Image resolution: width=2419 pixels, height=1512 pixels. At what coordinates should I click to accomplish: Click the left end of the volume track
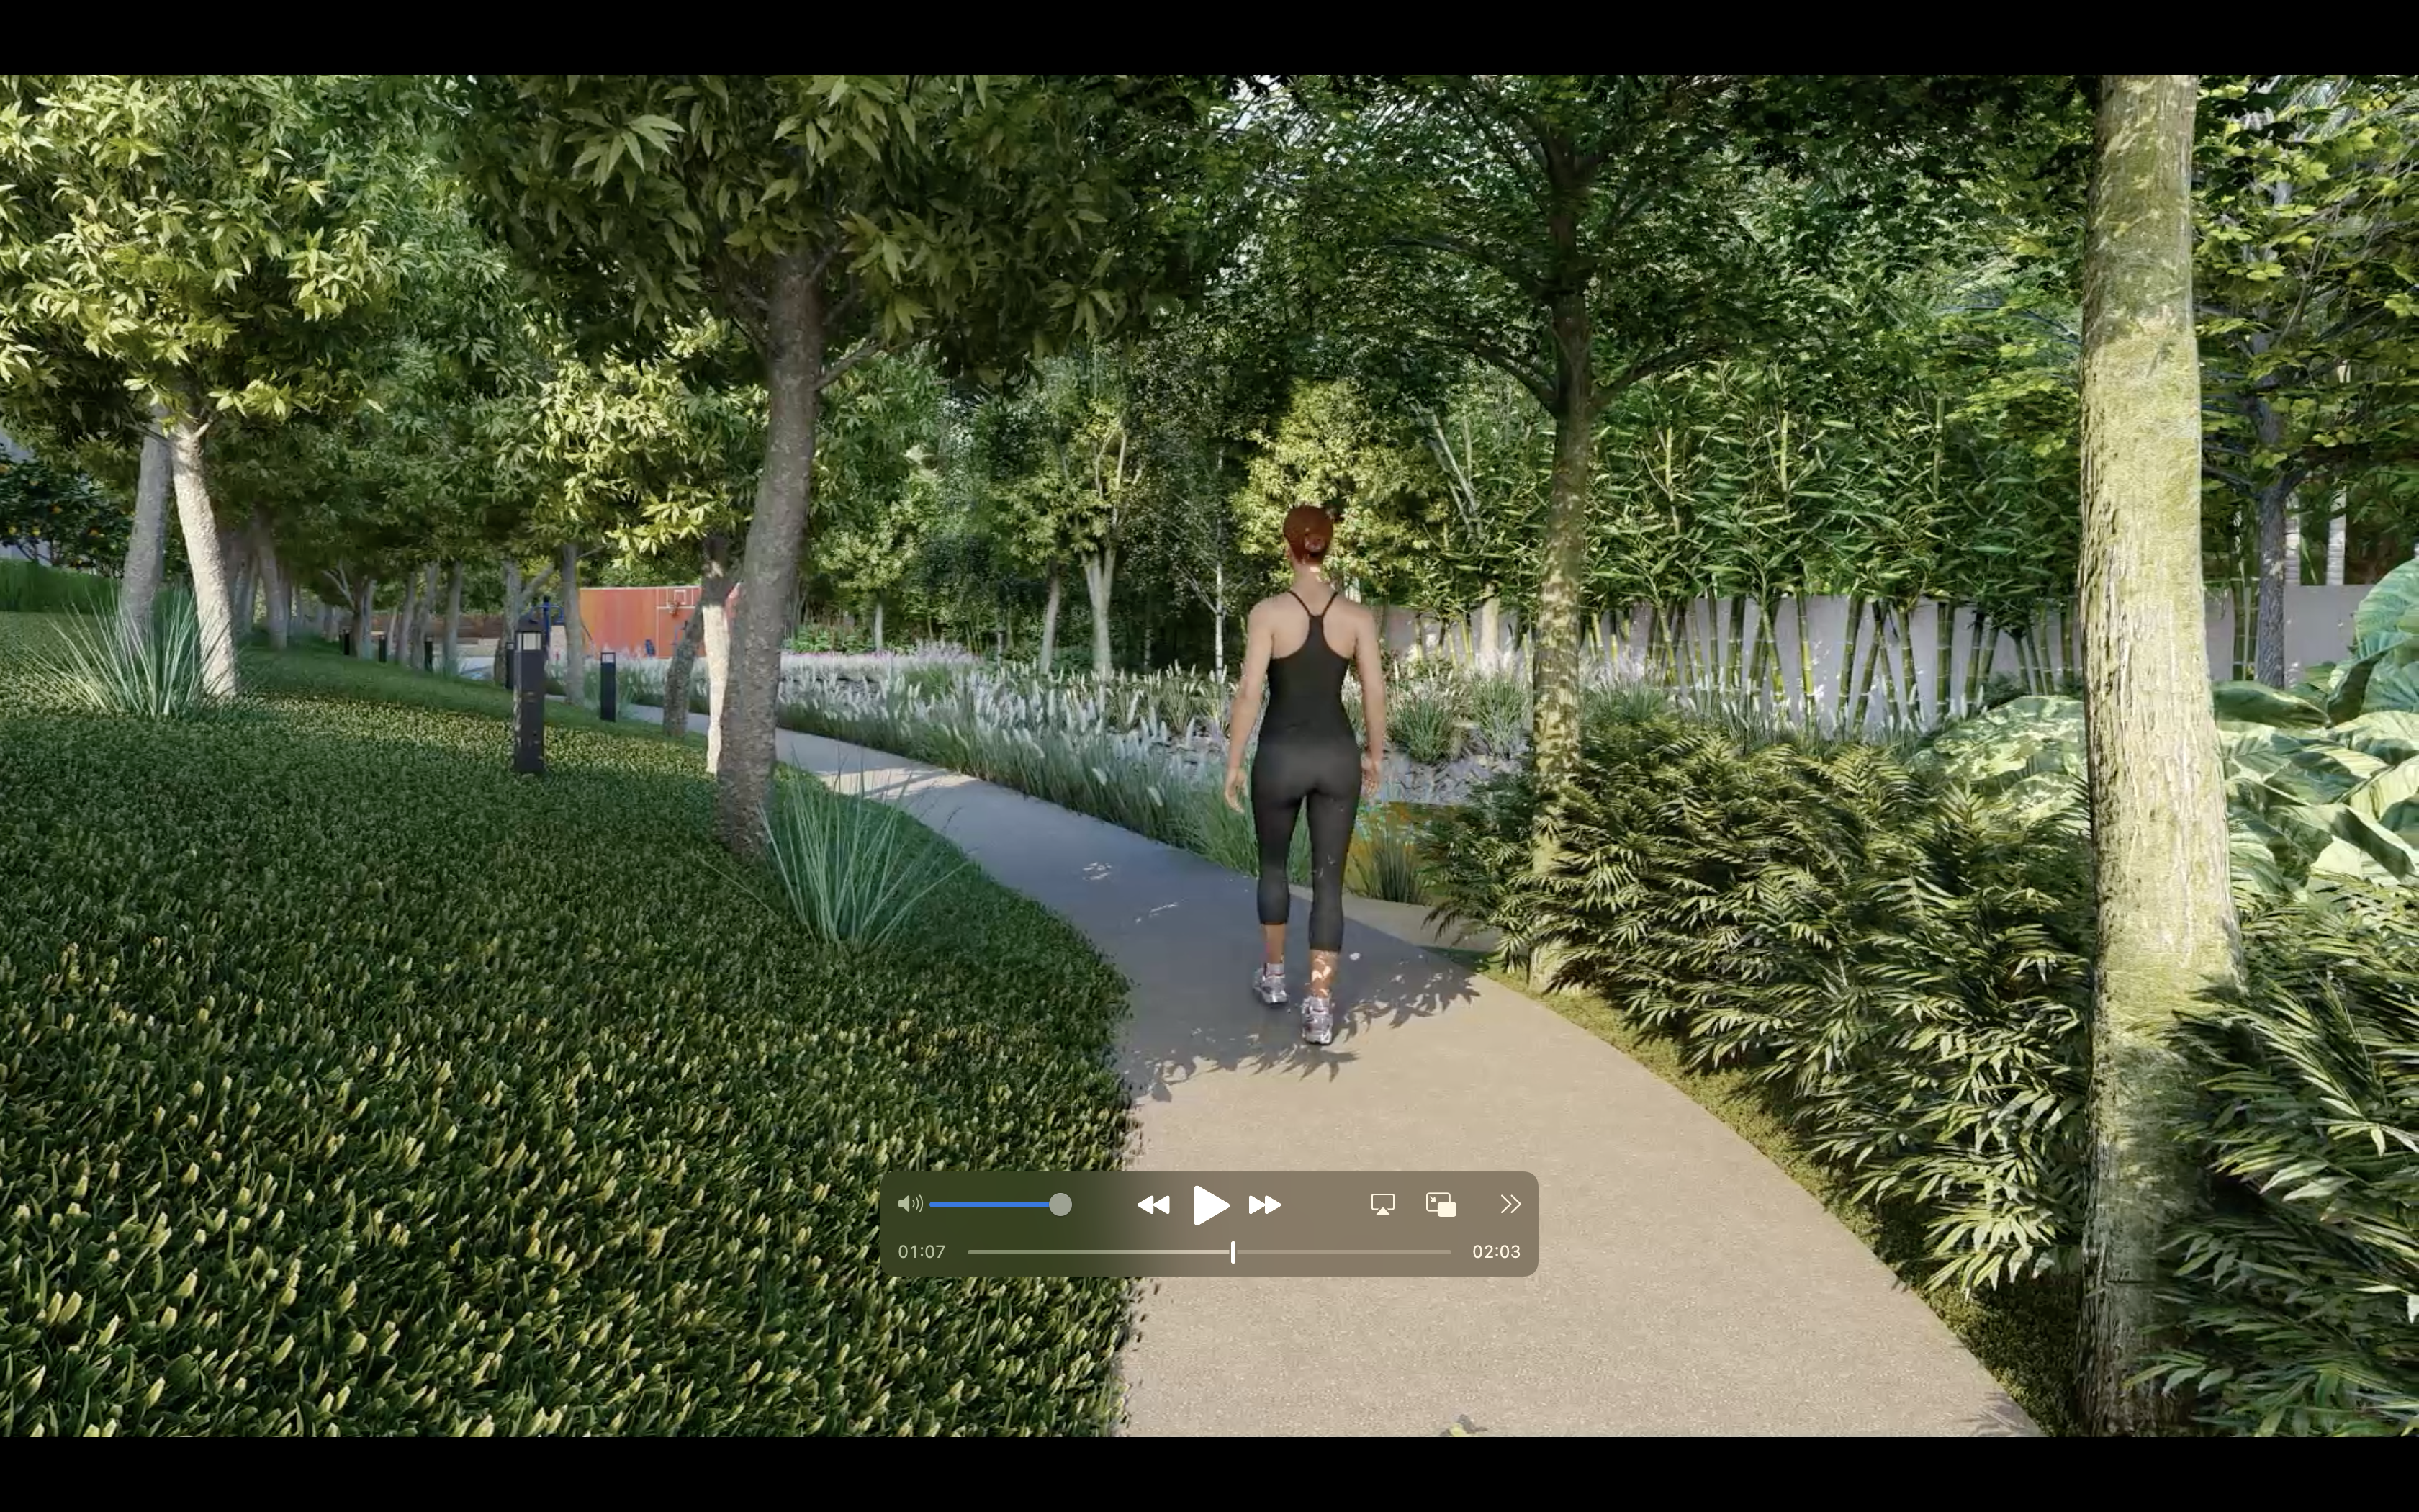[x=932, y=1205]
